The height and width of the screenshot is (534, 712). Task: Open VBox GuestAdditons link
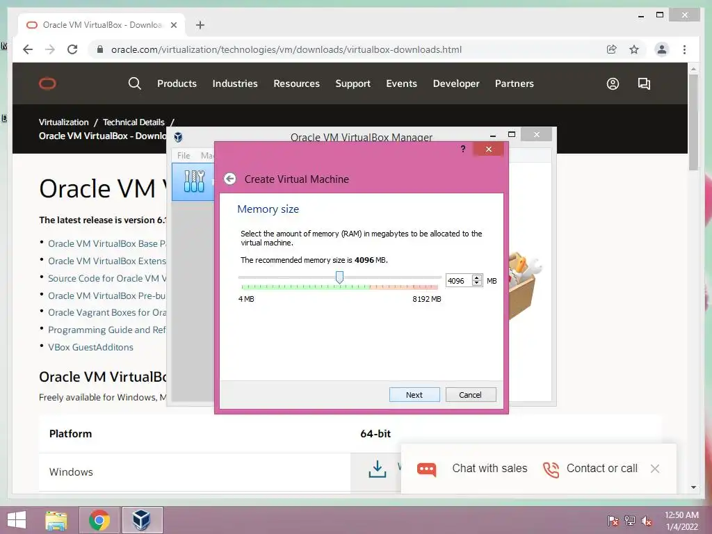pyautogui.click(x=91, y=347)
